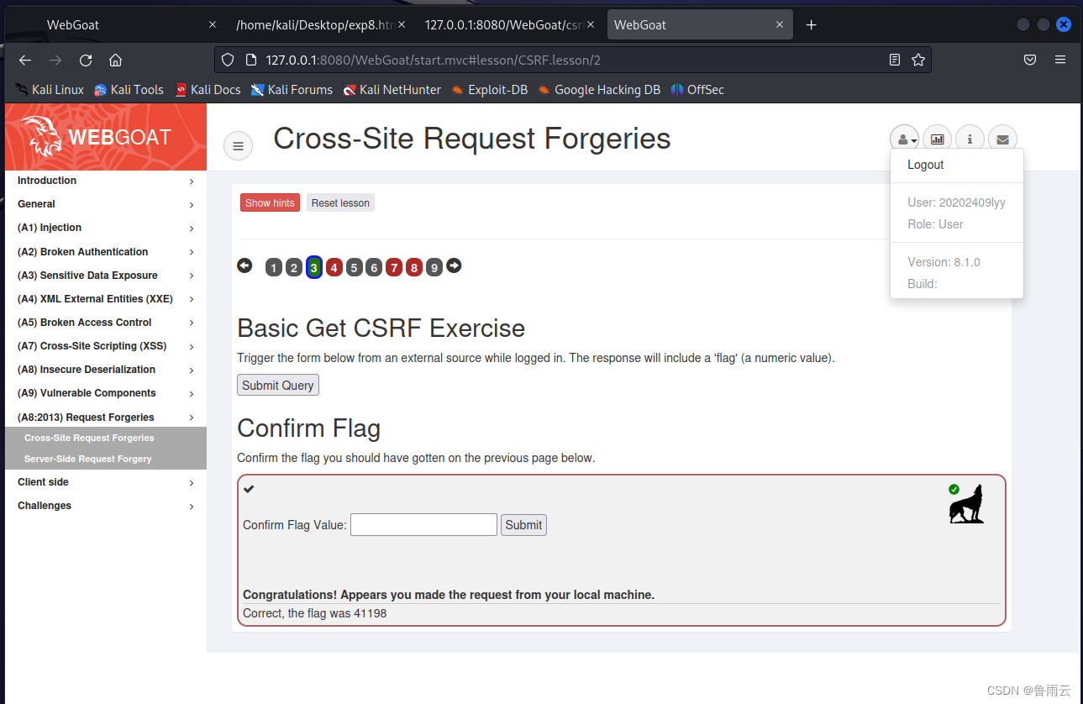Expand (A2) Broken Authentication menu

pos(105,252)
